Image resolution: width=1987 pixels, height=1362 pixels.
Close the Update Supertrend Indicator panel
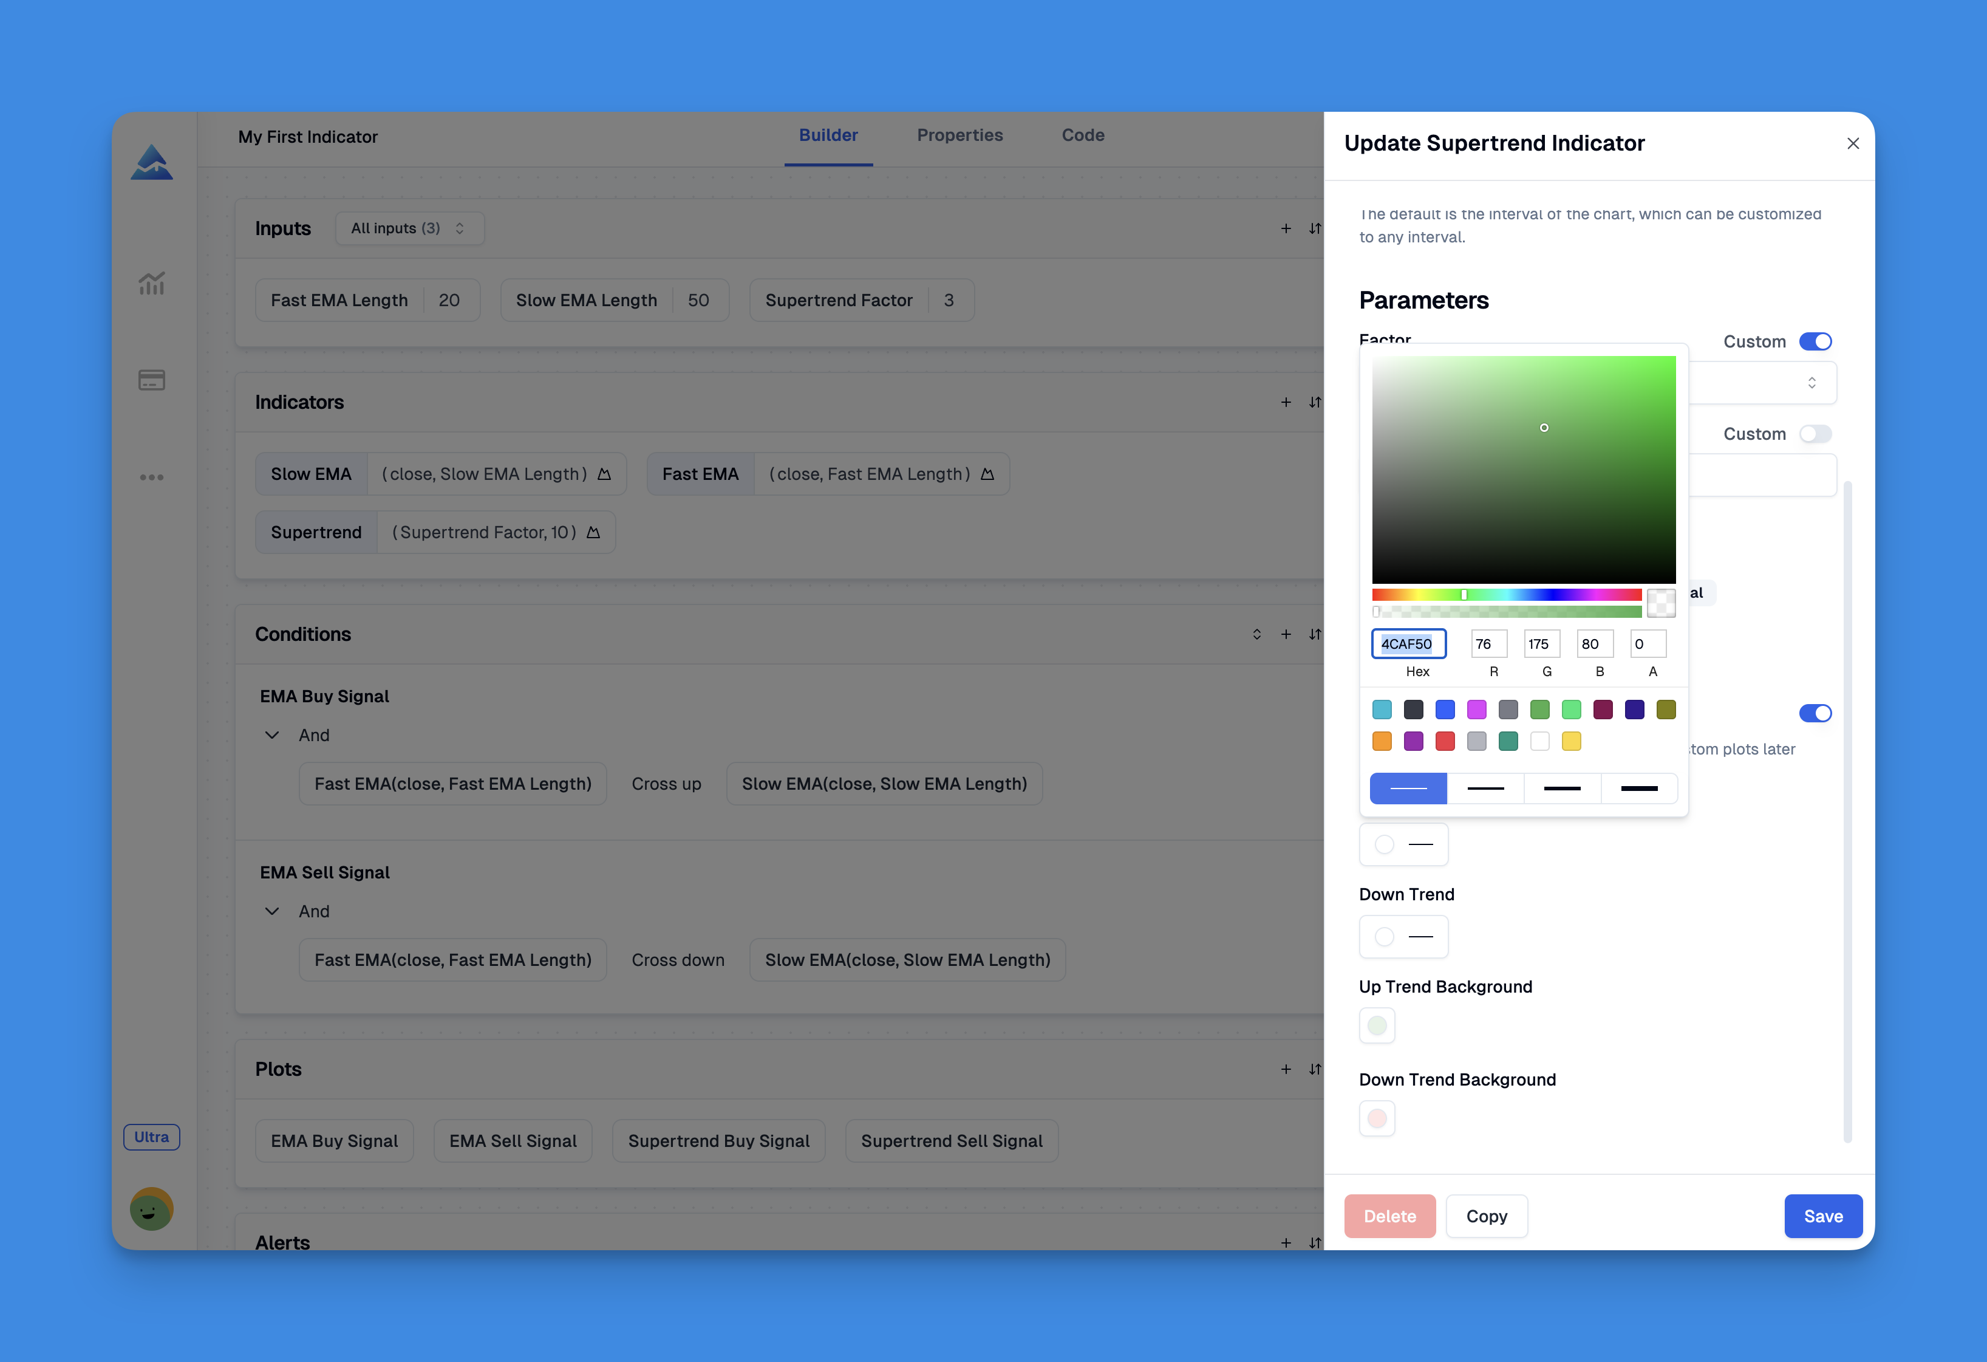point(1853,144)
